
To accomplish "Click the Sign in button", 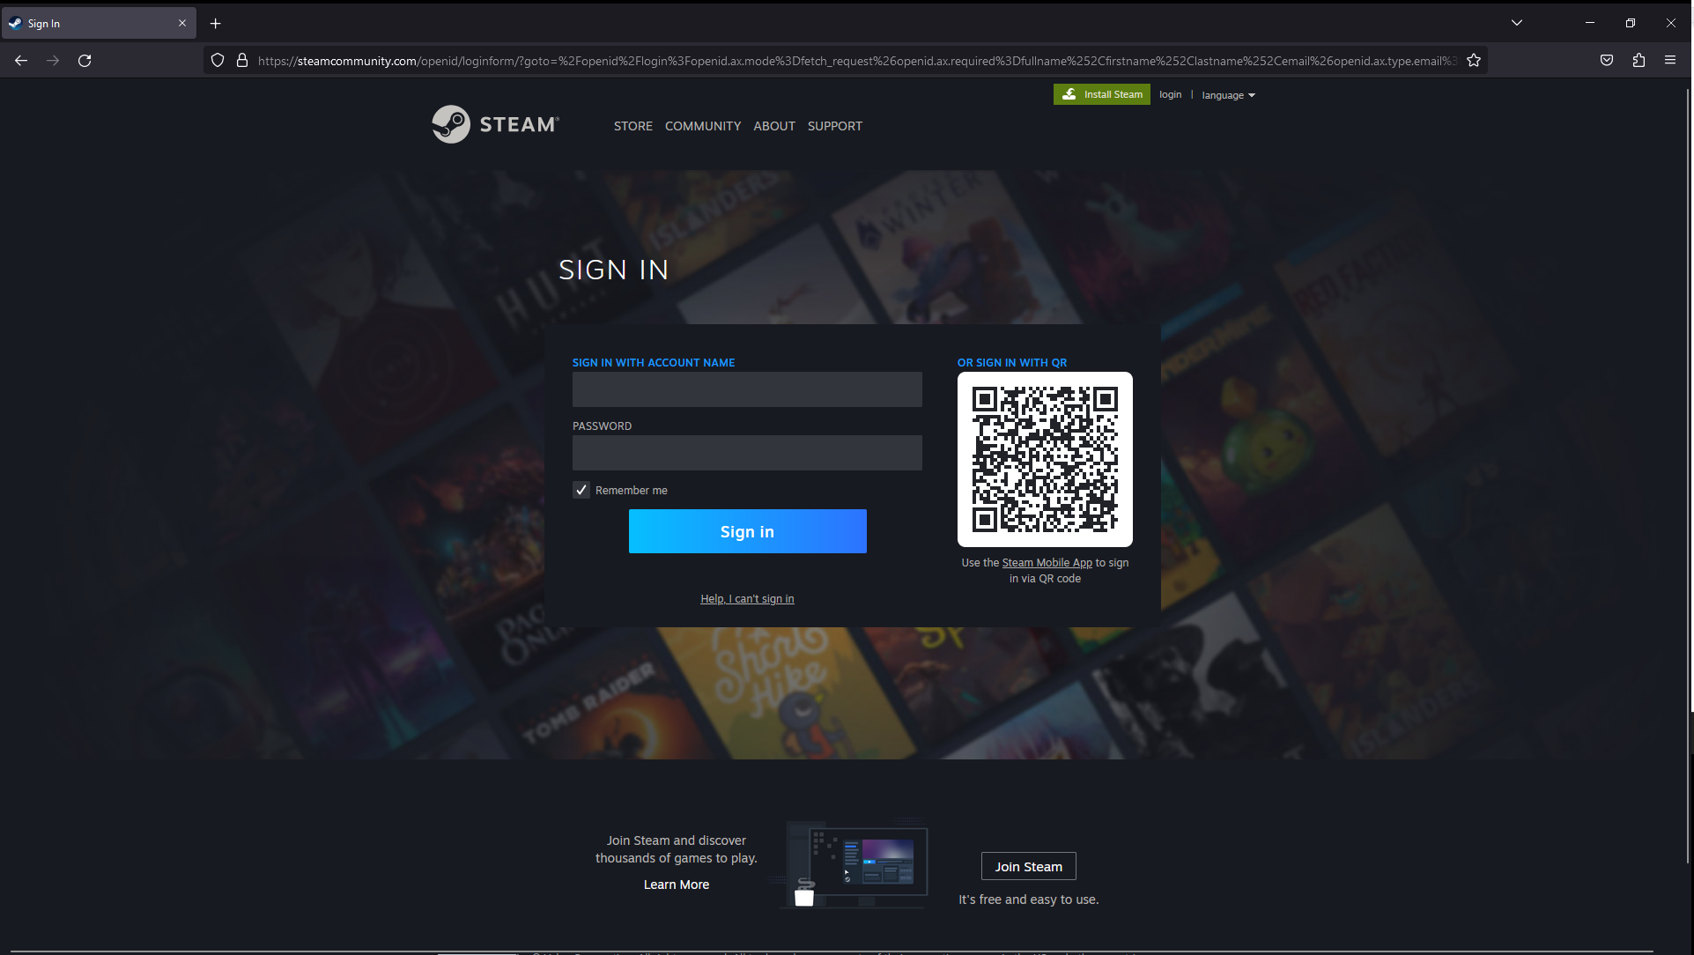I will point(747,530).
